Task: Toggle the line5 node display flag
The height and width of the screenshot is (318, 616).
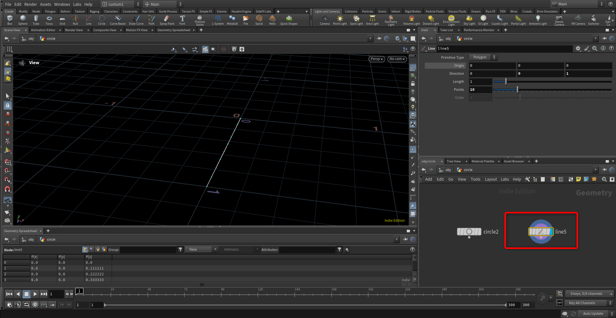Action: pos(551,231)
